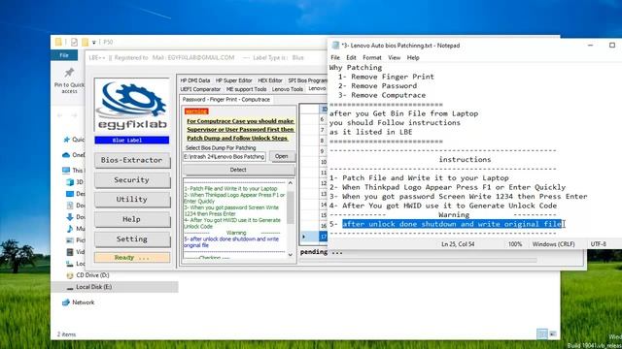622x349 pixels.
Task: Click the Blue Label bar
Action: pyautogui.click(x=132, y=140)
